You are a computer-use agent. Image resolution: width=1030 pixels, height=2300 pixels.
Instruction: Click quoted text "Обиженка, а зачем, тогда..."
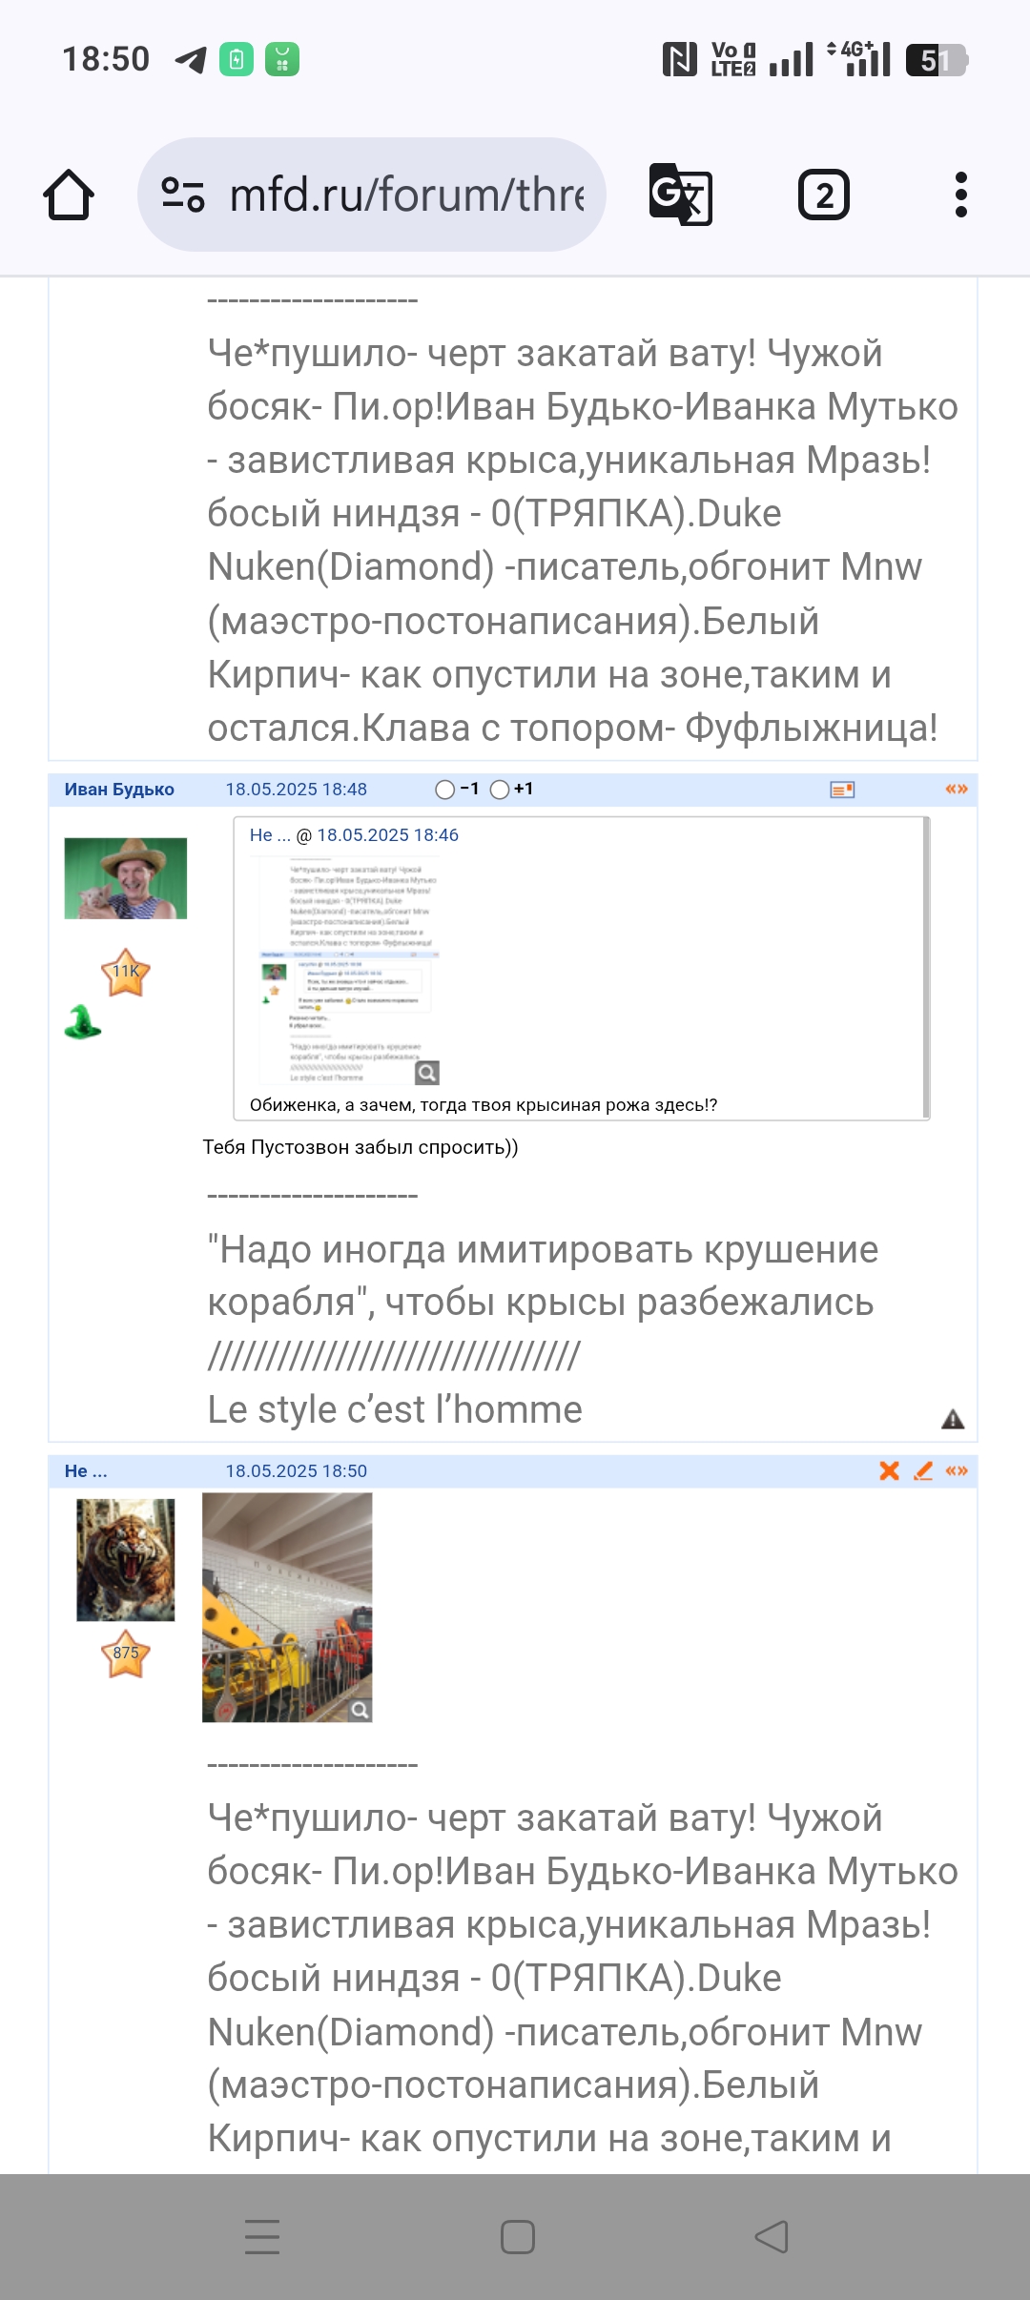484,1105
